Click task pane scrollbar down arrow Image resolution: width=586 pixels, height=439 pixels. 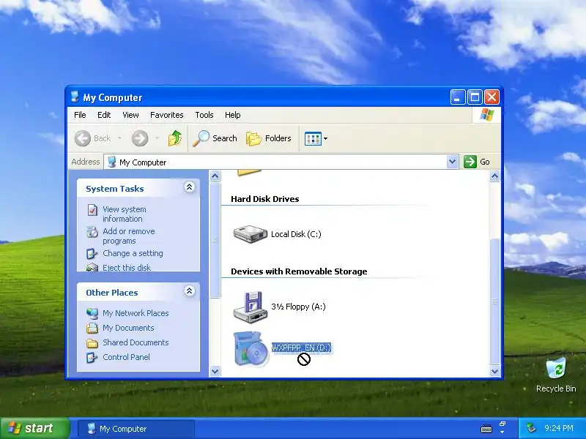click(215, 371)
